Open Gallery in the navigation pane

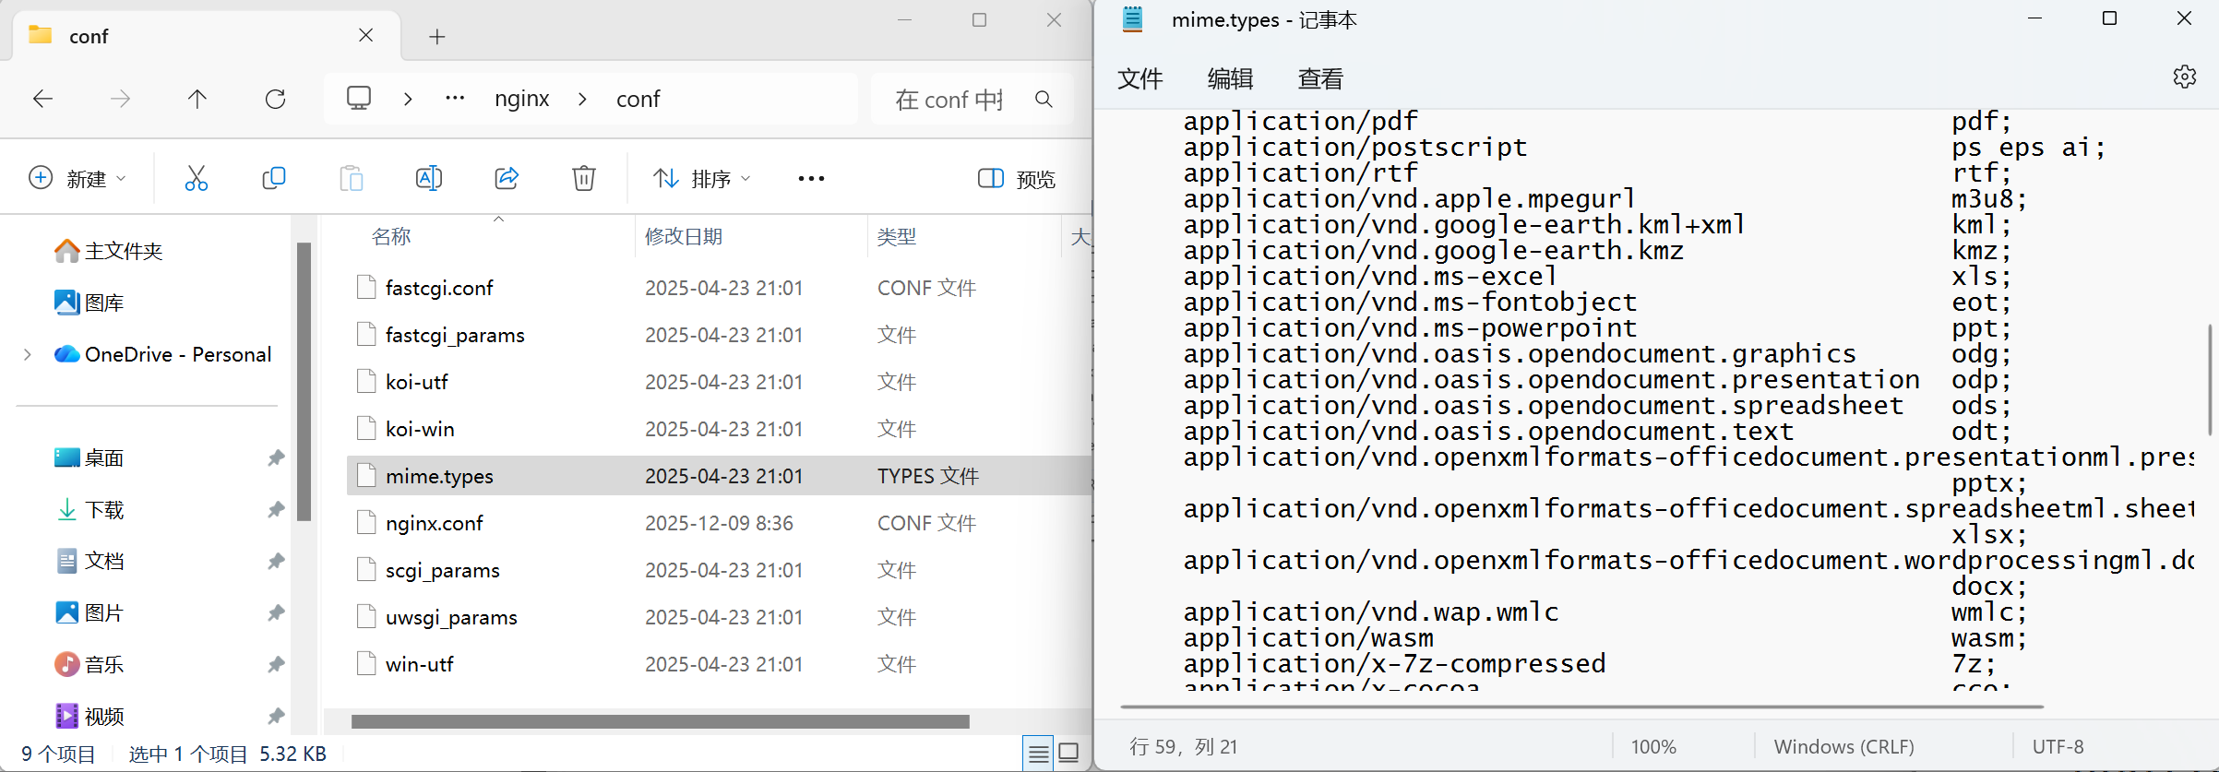89,303
